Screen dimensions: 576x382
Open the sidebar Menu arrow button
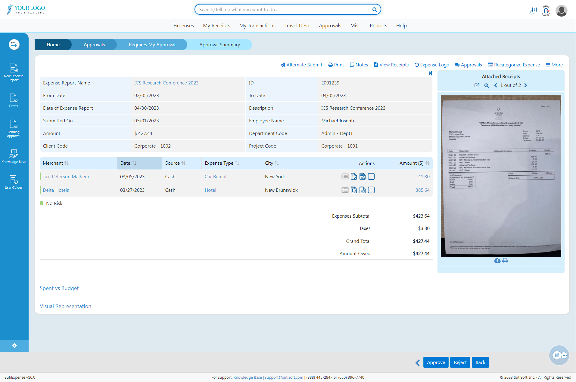pos(14,45)
